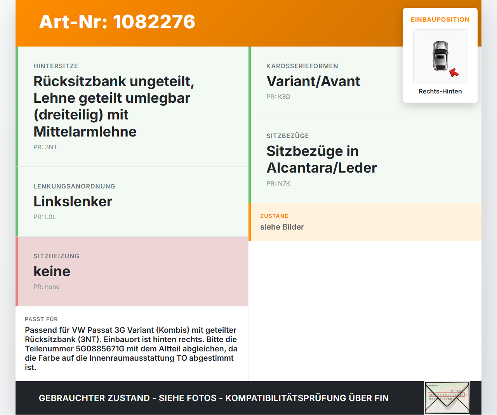
Task: Click the "LENKUNGSANORDNUNG" label
Action: coord(74,186)
